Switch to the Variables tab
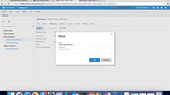Image resolution: width=170 pixels, height=95 pixels. (x=62, y=24)
